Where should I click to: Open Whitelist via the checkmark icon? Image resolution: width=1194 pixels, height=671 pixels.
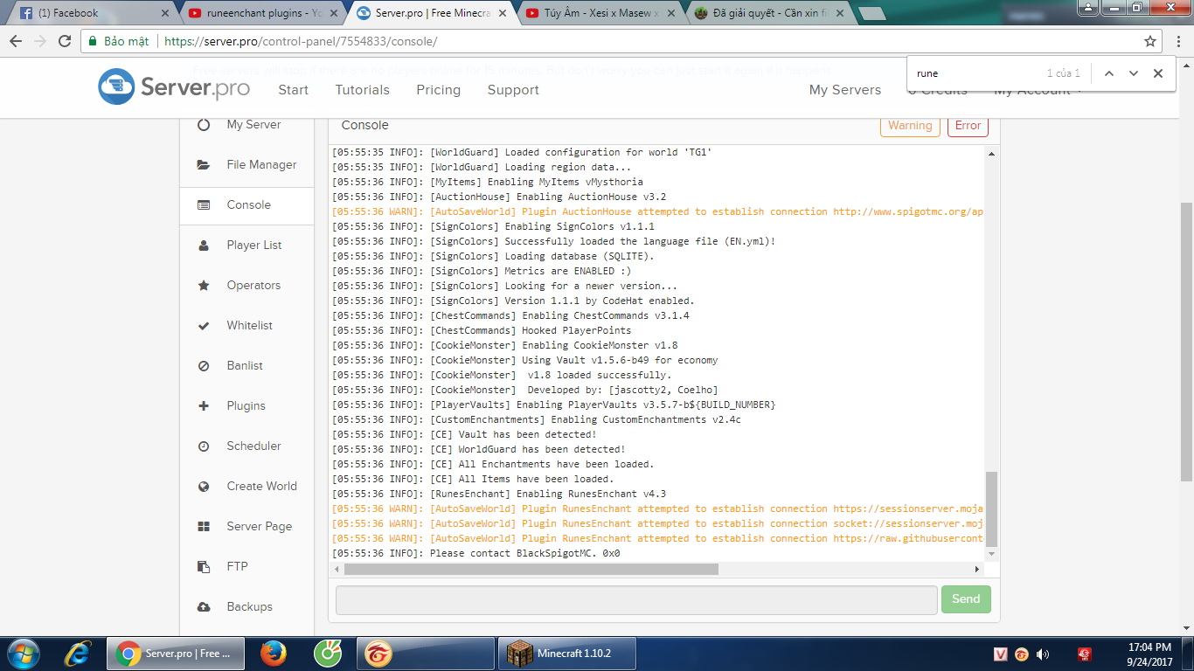click(x=204, y=326)
